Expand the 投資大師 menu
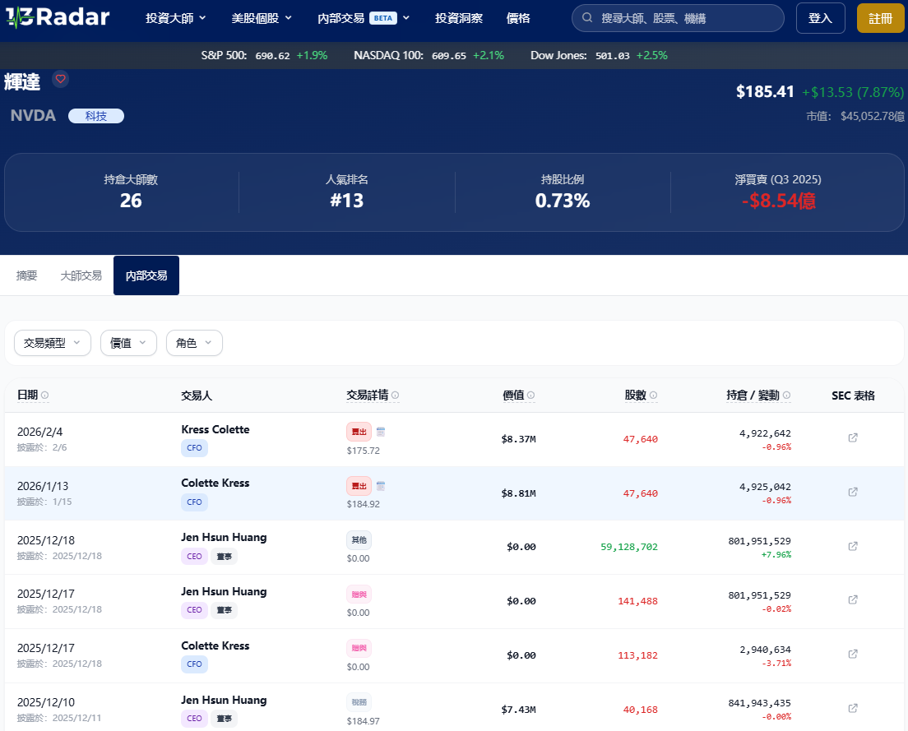 click(x=176, y=18)
